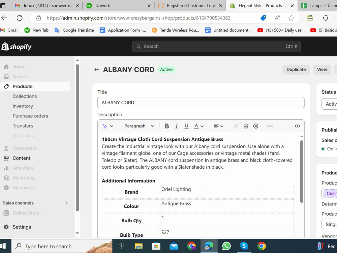Open File Explorer from the taskbar
This screenshot has width=337, height=253.
(139, 246)
